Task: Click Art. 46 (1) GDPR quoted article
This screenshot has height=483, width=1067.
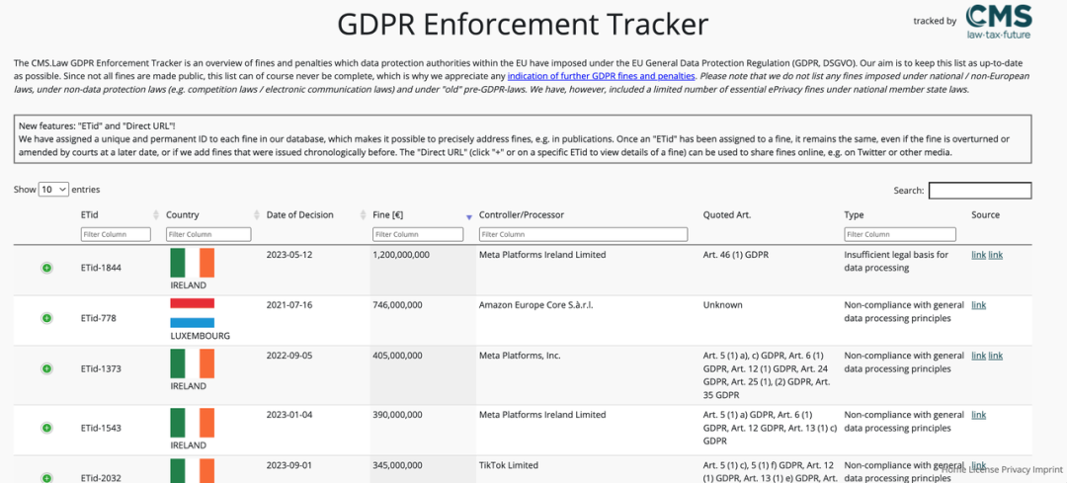Action: 737,255
